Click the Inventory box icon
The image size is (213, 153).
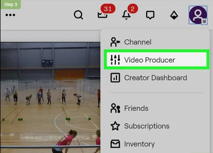(x=115, y=144)
